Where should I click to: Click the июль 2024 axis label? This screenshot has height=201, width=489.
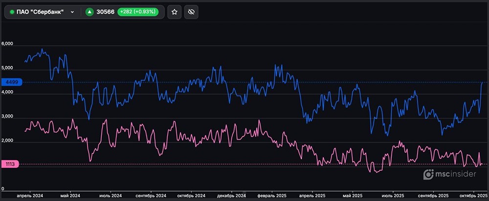pos(110,195)
